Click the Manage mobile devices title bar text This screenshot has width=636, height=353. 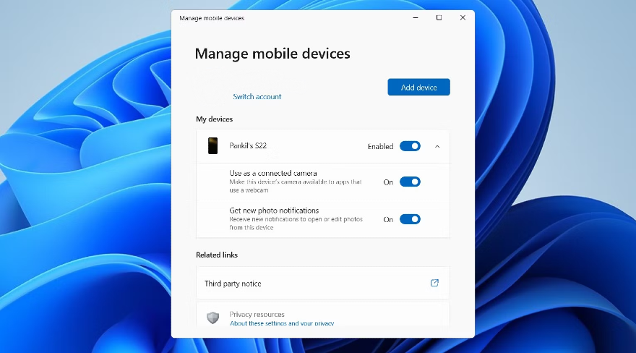coord(212,18)
